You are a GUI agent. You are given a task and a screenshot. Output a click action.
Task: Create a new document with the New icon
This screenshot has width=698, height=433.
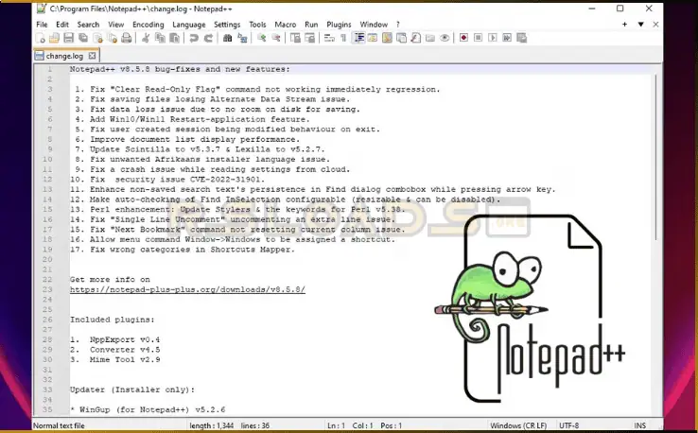click(41, 38)
